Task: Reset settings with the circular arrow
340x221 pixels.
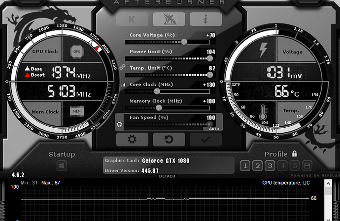Action: 169,139
